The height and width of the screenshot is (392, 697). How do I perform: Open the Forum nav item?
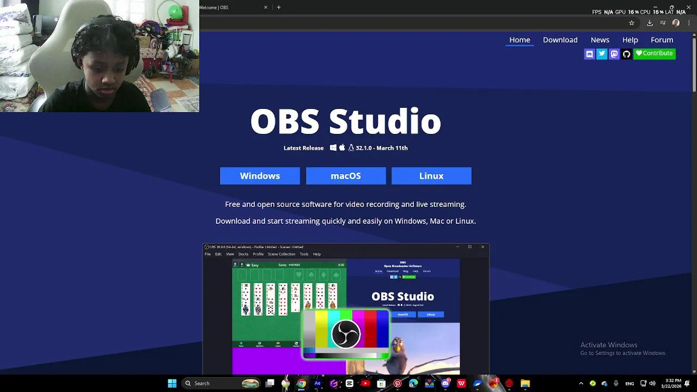click(x=662, y=40)
